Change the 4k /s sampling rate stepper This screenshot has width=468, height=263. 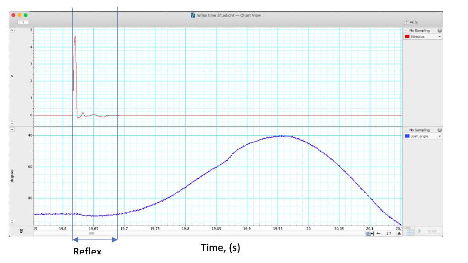click(407, 22)
